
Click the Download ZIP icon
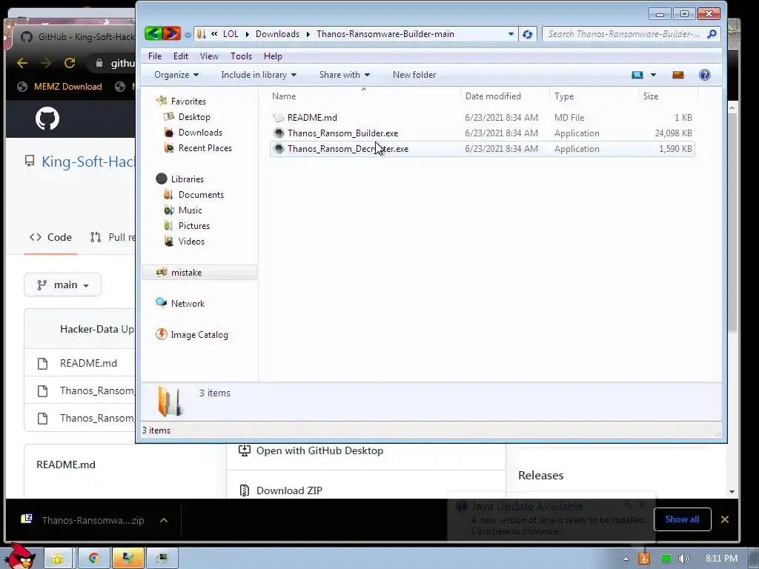245,490
